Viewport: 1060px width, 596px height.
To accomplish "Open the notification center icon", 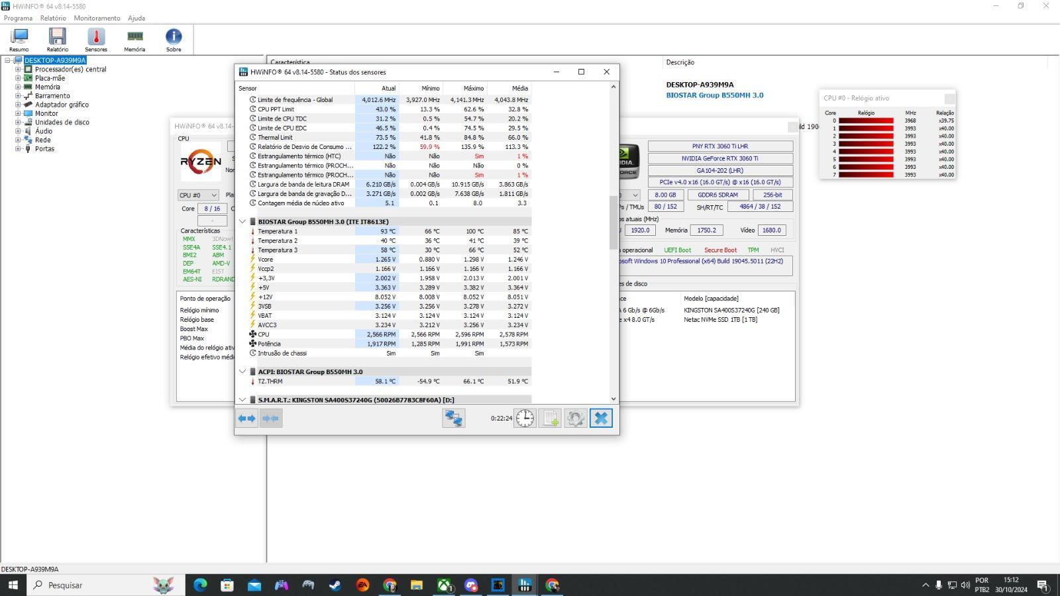I will pyautogui.click(x=1042, y=585).
